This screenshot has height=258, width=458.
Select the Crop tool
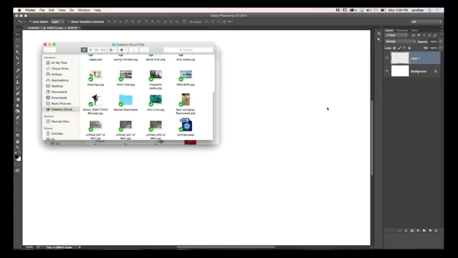pos(18,58)
